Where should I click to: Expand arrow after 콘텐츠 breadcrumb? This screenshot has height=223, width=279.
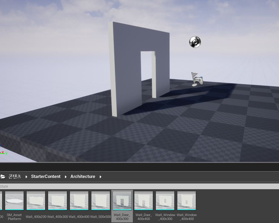coord(26,177)
